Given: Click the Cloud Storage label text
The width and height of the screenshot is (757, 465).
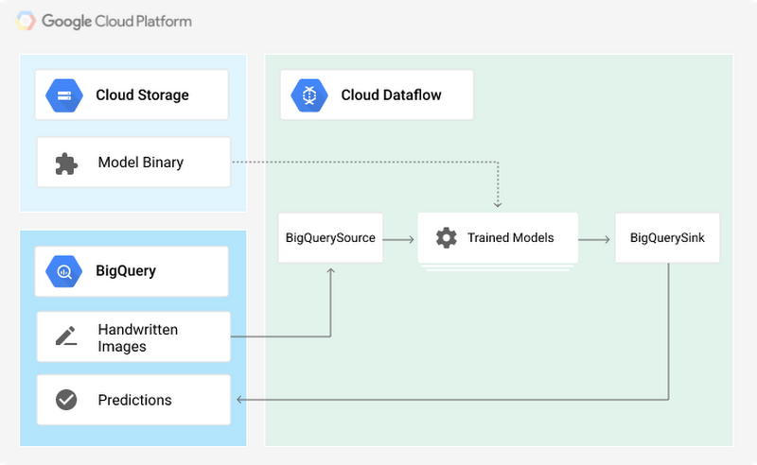Looking at the screenshot, I should [x=143, y=95].
